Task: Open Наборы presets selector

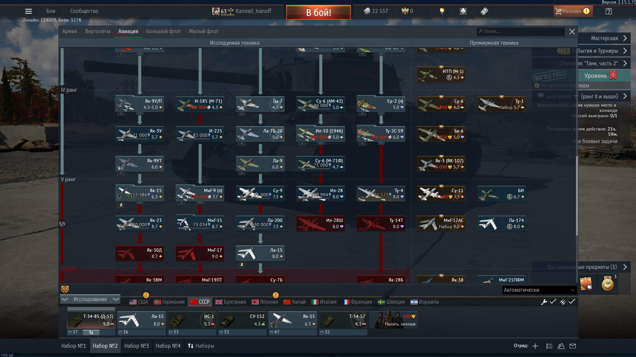Action: (201, 346)
